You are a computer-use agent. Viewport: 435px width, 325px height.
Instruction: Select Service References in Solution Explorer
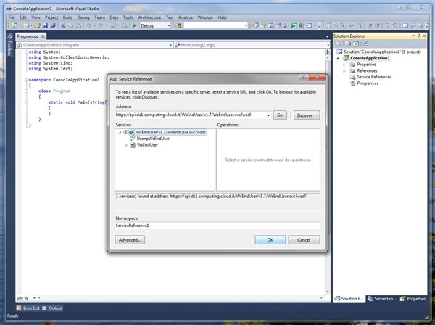(x=374, y=77)
